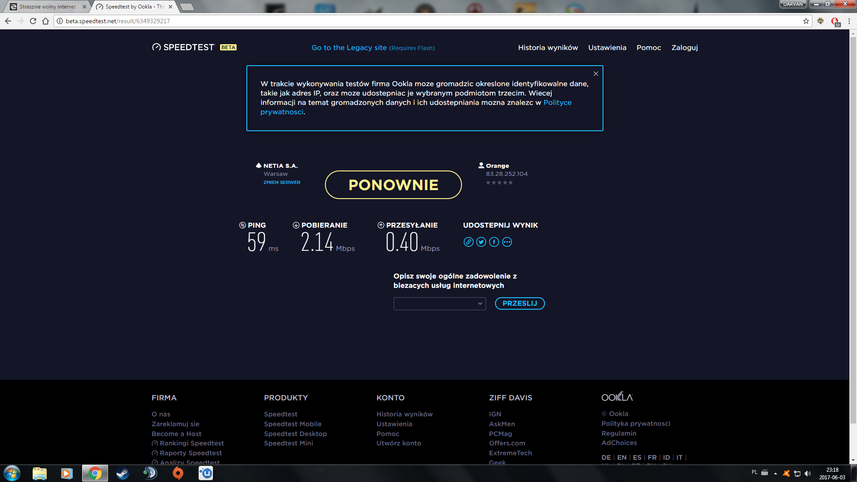This screenshot has height=482, width=857.
Task: Open 'Polityka prywatnosci' footer link
Action: pyautogui.click(x=636, y=424)
